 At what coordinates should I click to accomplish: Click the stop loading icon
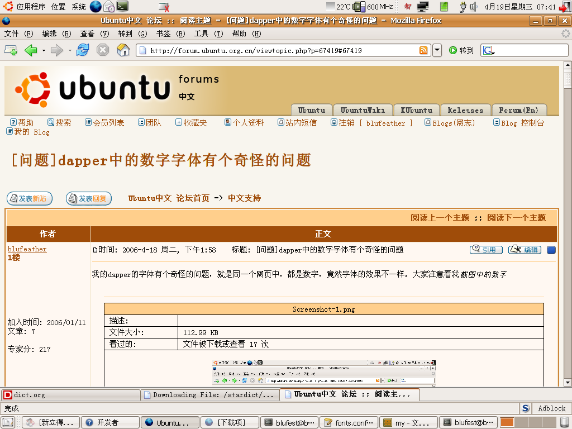point(103,50)
